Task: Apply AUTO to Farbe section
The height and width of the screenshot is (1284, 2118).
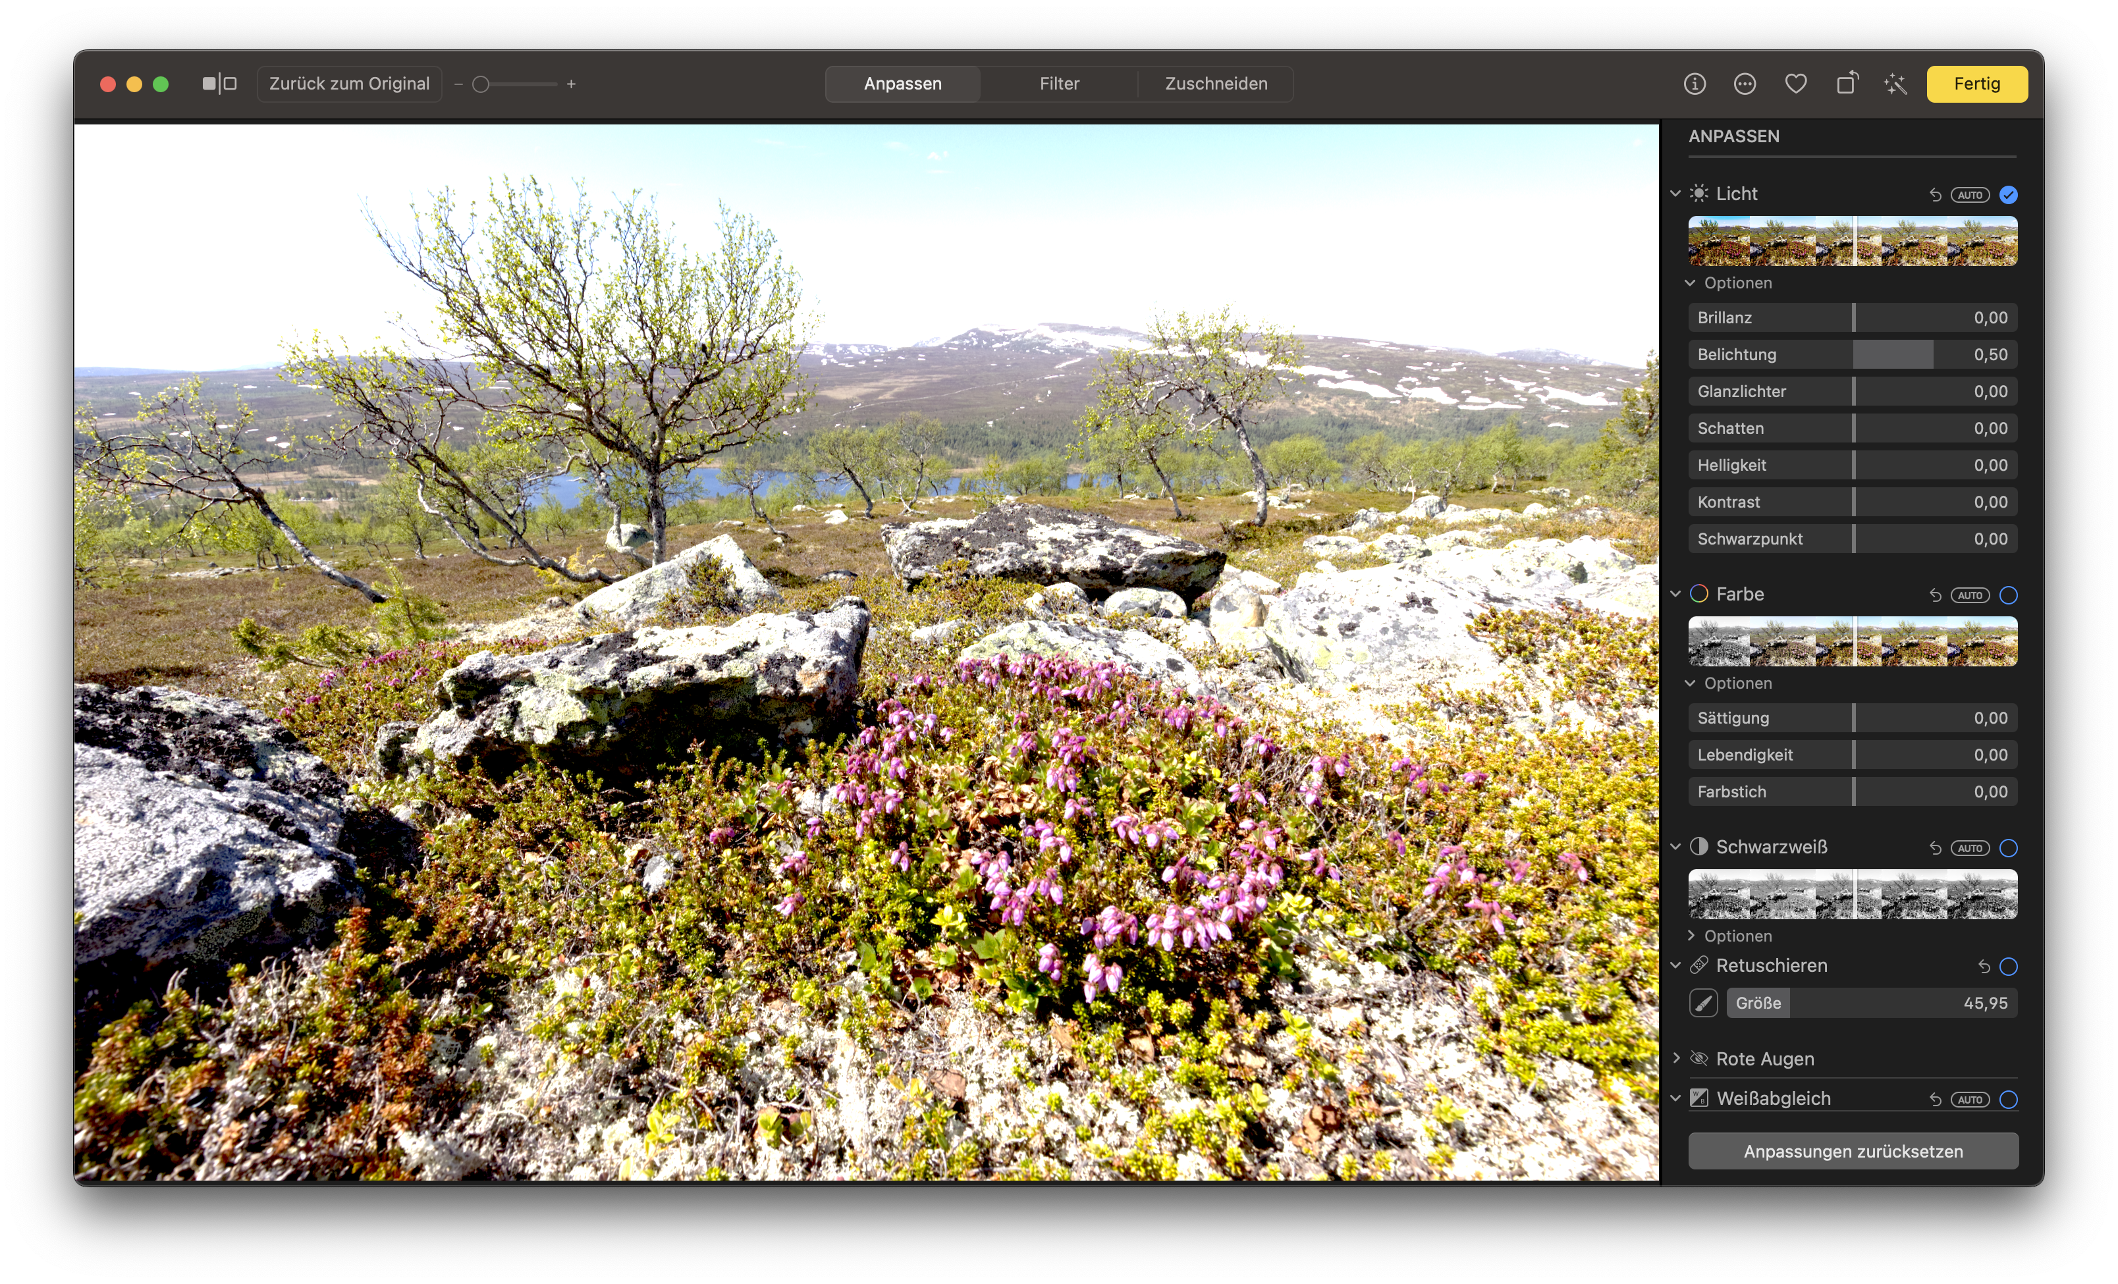Action: click(1970, 595)
